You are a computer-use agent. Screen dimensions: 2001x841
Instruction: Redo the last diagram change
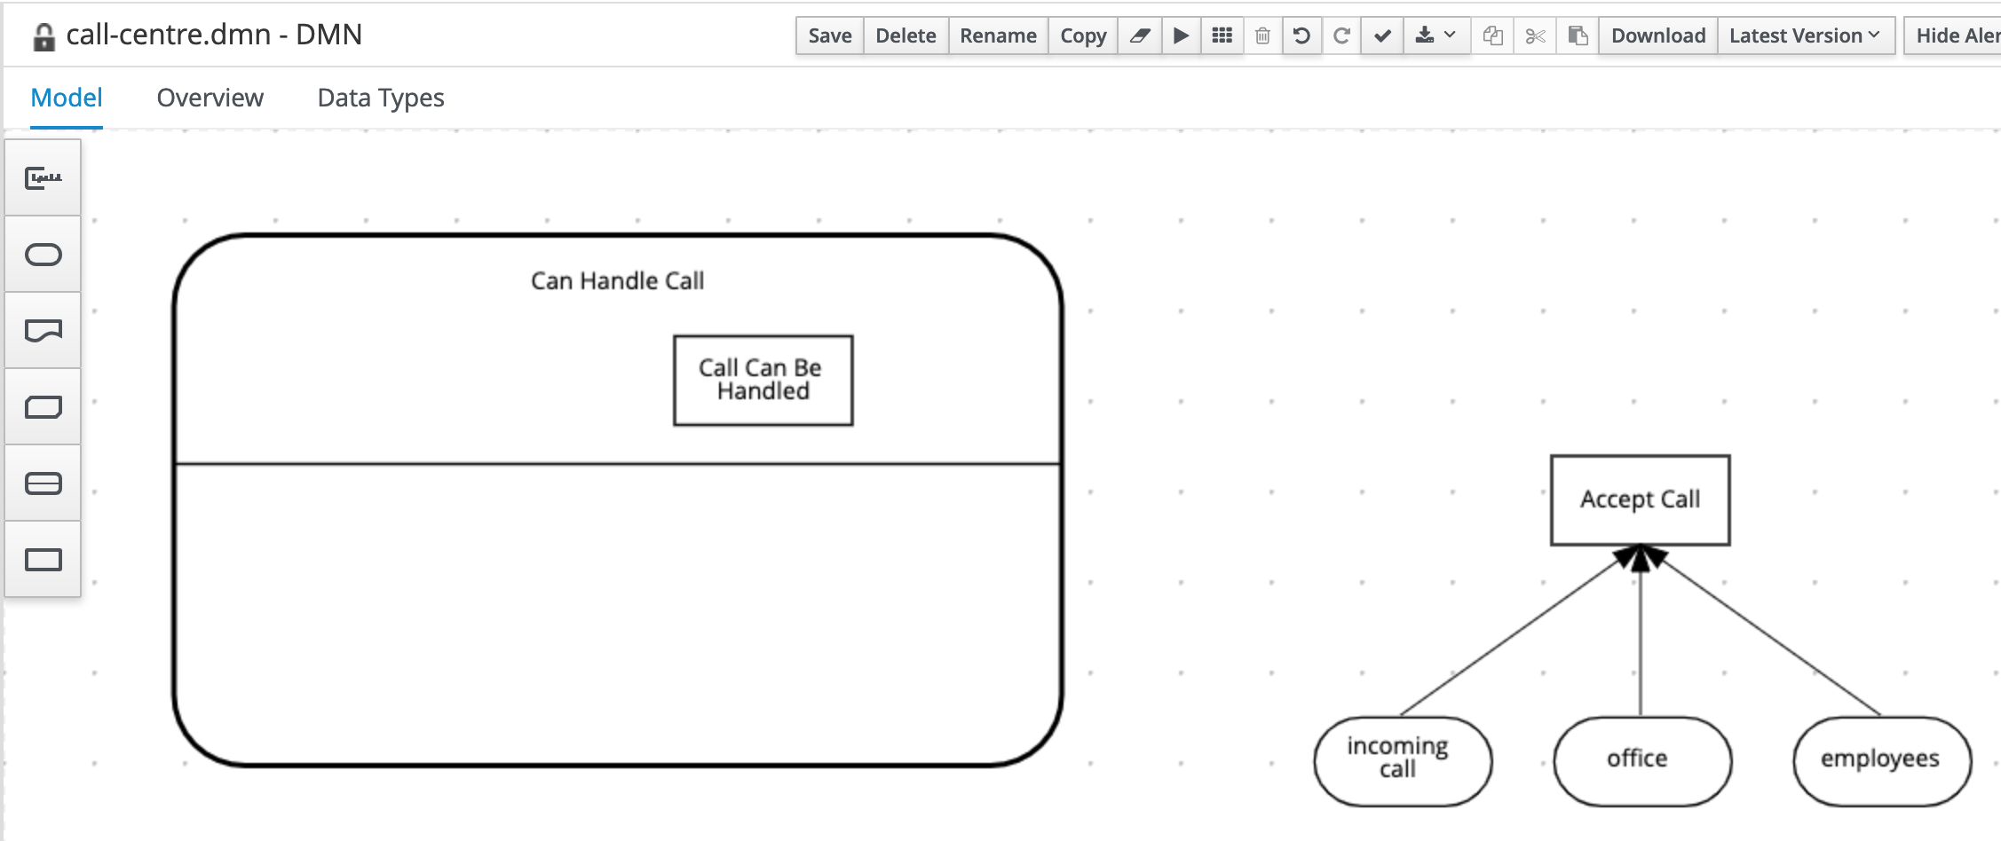[1342, 35]
